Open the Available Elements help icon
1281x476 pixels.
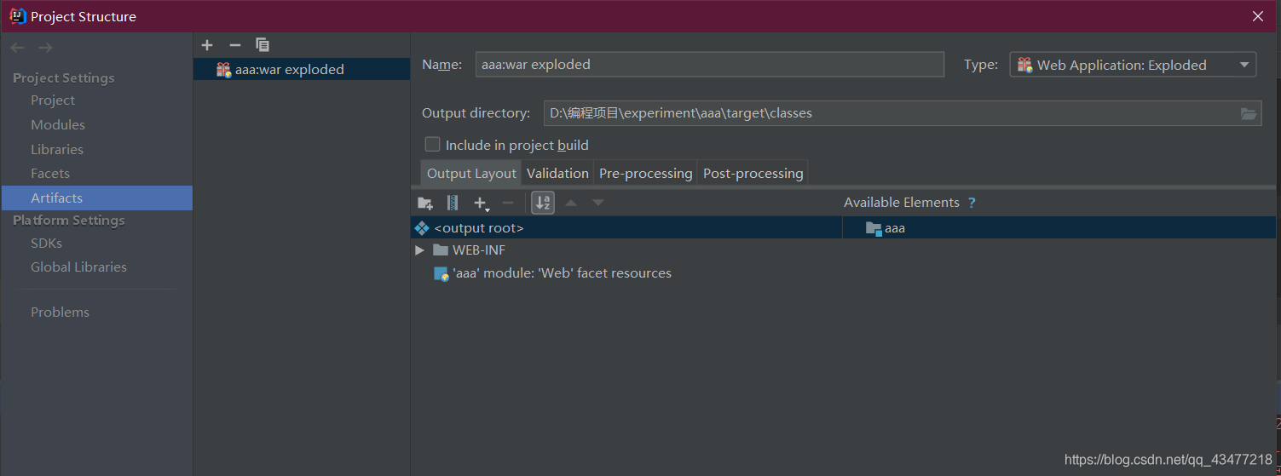(x=972, y=203)
